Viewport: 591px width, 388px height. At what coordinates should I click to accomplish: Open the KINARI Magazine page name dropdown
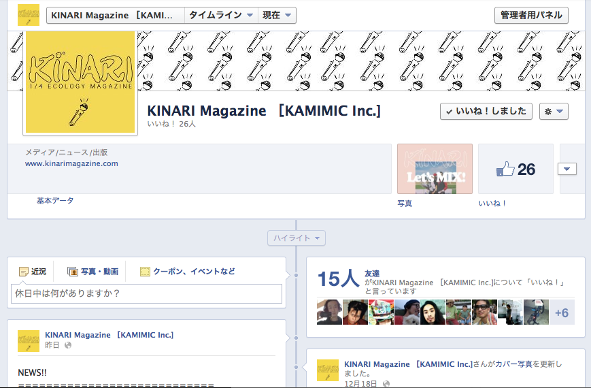(116, 16)
